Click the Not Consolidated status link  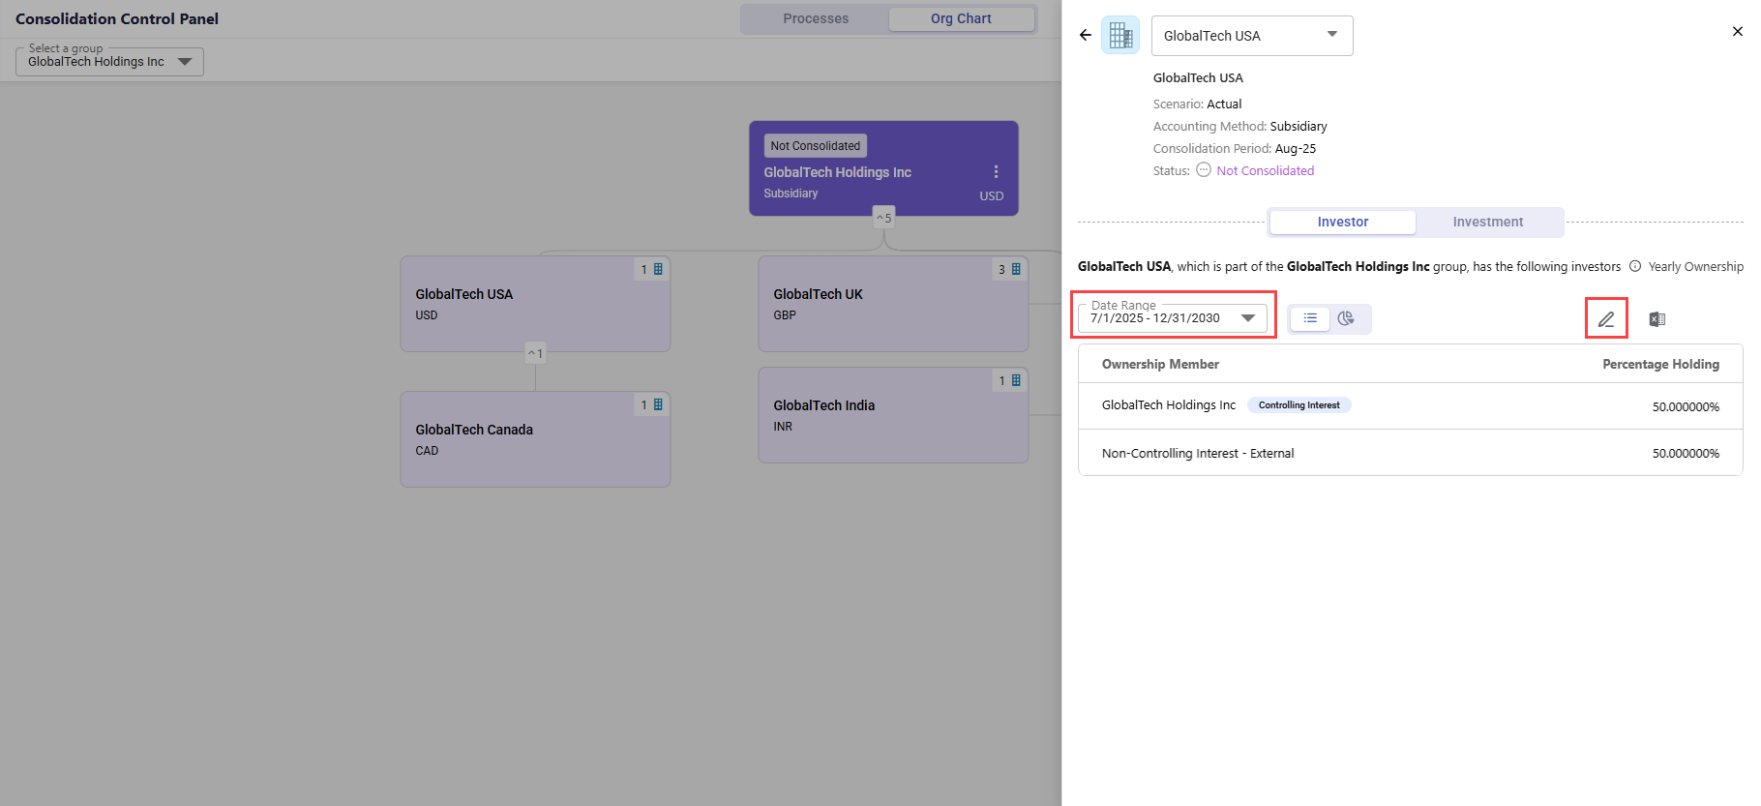coord(1265,170)
